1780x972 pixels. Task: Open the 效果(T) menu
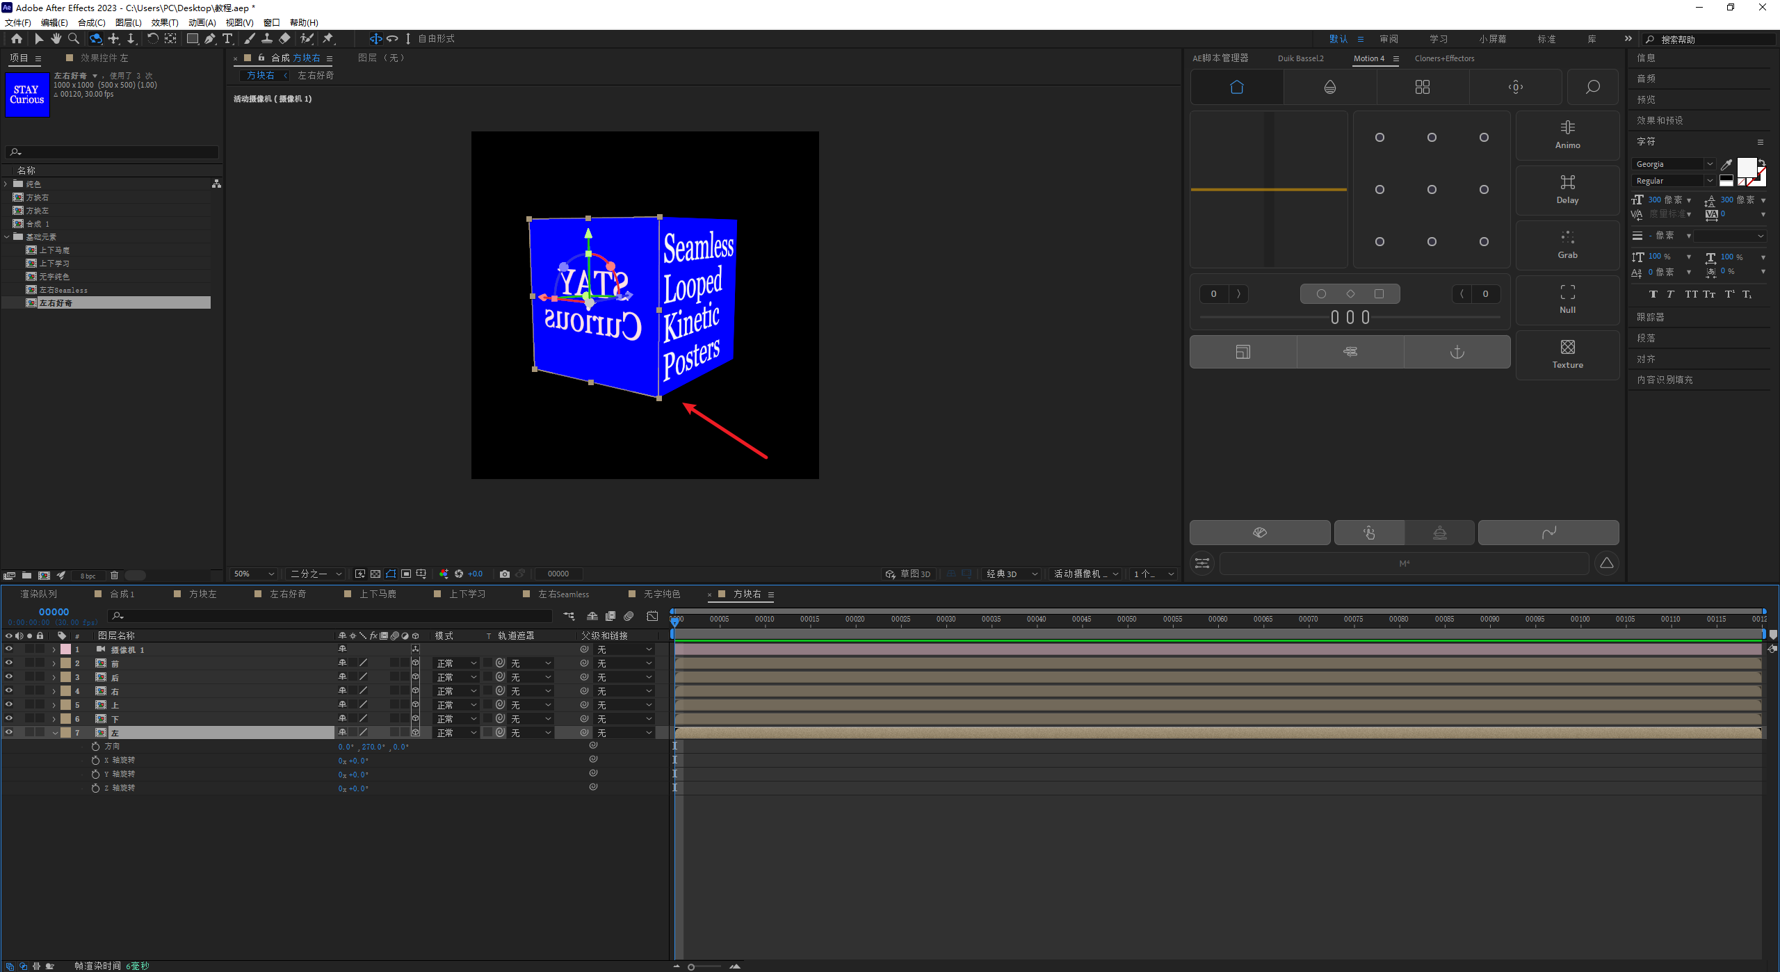pyautogui.click(x=165, y=23)
